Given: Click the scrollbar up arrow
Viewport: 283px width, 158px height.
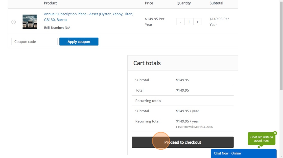Looking at the screenshot, I should coord(281,1).
